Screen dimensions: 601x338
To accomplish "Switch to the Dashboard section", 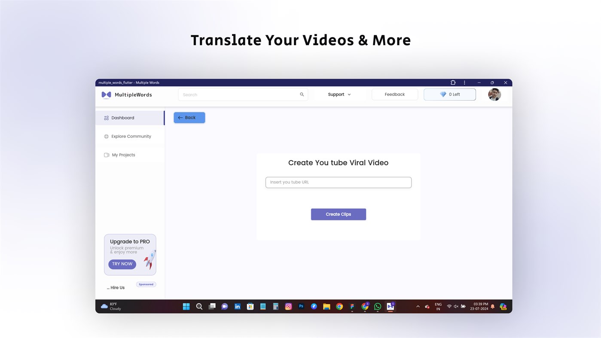I will (123, 118).
